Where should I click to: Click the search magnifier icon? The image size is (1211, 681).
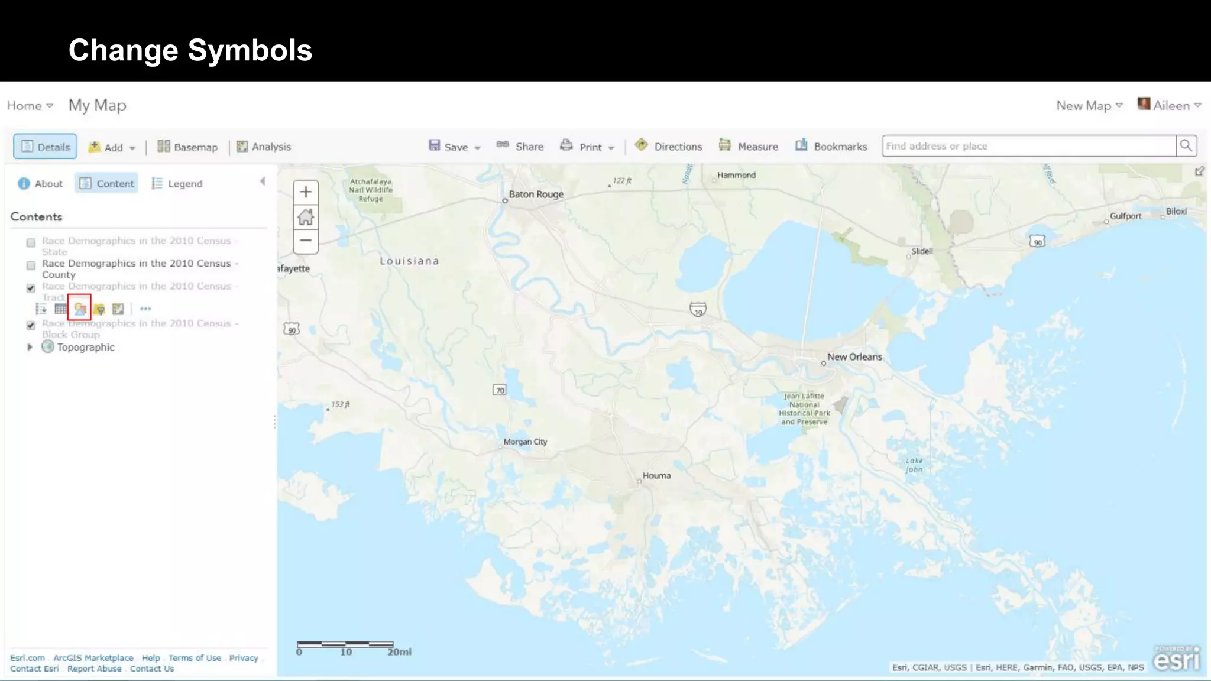pos(1186,146)
